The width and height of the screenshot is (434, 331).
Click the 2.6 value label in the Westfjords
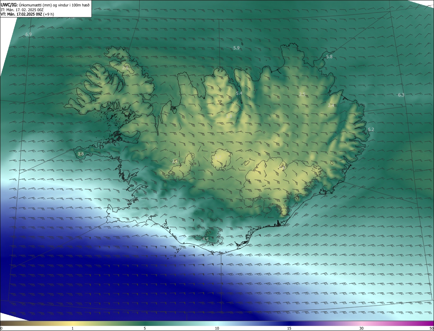point(125,68)
